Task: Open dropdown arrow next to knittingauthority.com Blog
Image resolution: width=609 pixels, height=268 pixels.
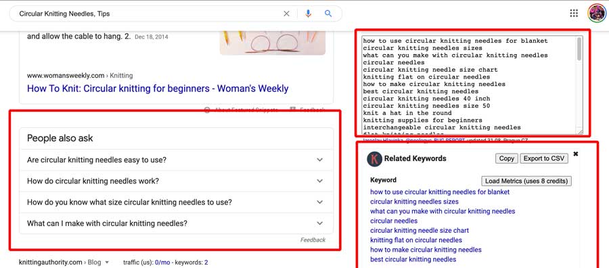Action: 107,263
